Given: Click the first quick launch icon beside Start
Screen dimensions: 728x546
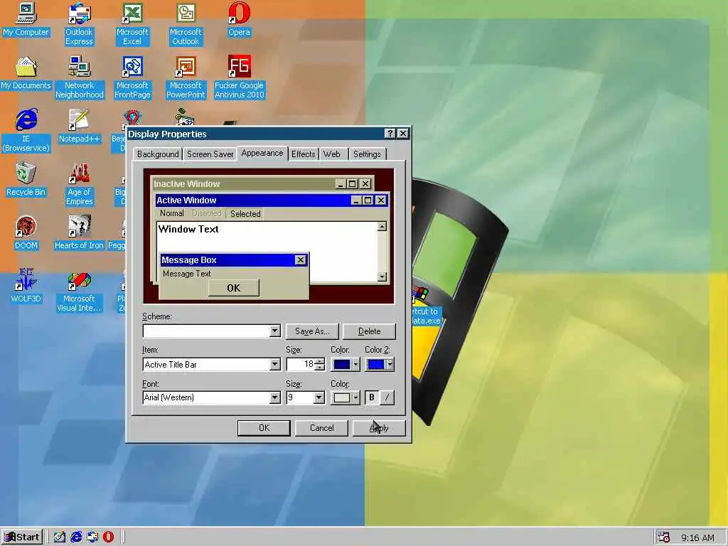Looking at the screenshot, I should (60, 537).
